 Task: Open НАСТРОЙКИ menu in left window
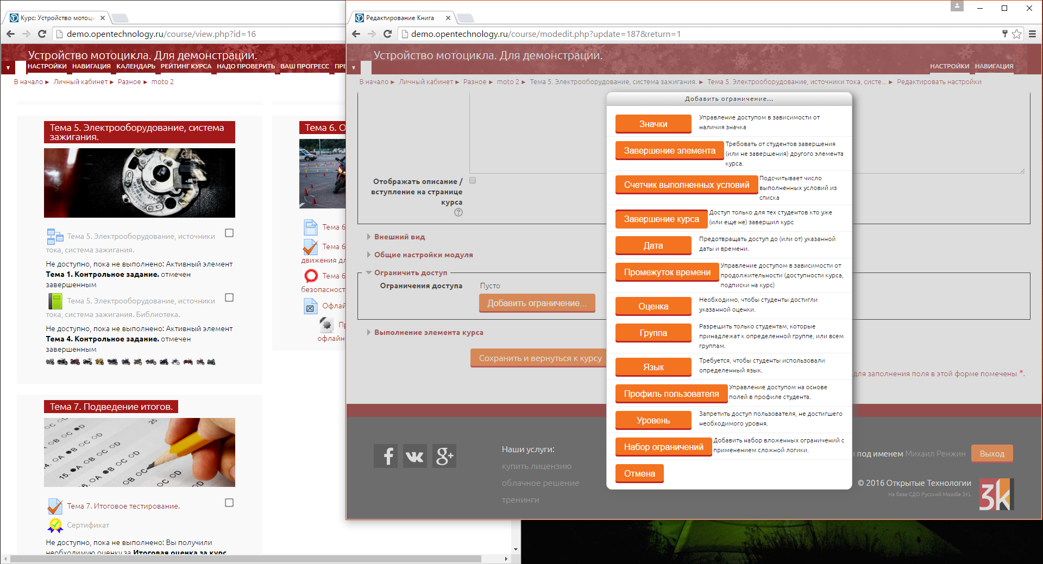(x=47, y=66)
